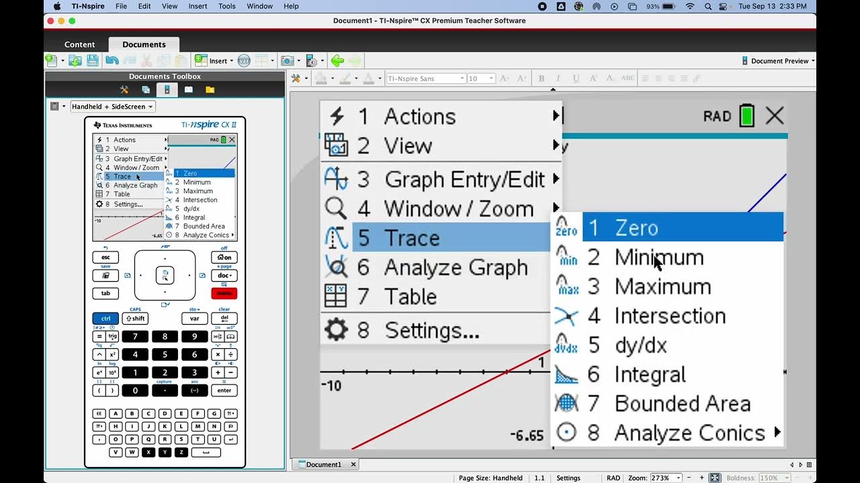860x483 pixels.
Task: Open the Zoom percentage combo box
Action: pyautogui.click(x=665, y=478)
